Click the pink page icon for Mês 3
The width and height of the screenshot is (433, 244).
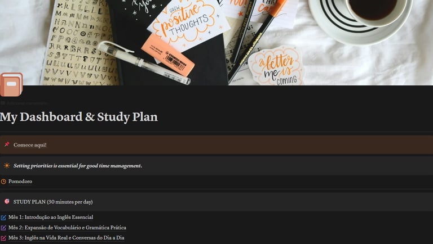[3, 238]
